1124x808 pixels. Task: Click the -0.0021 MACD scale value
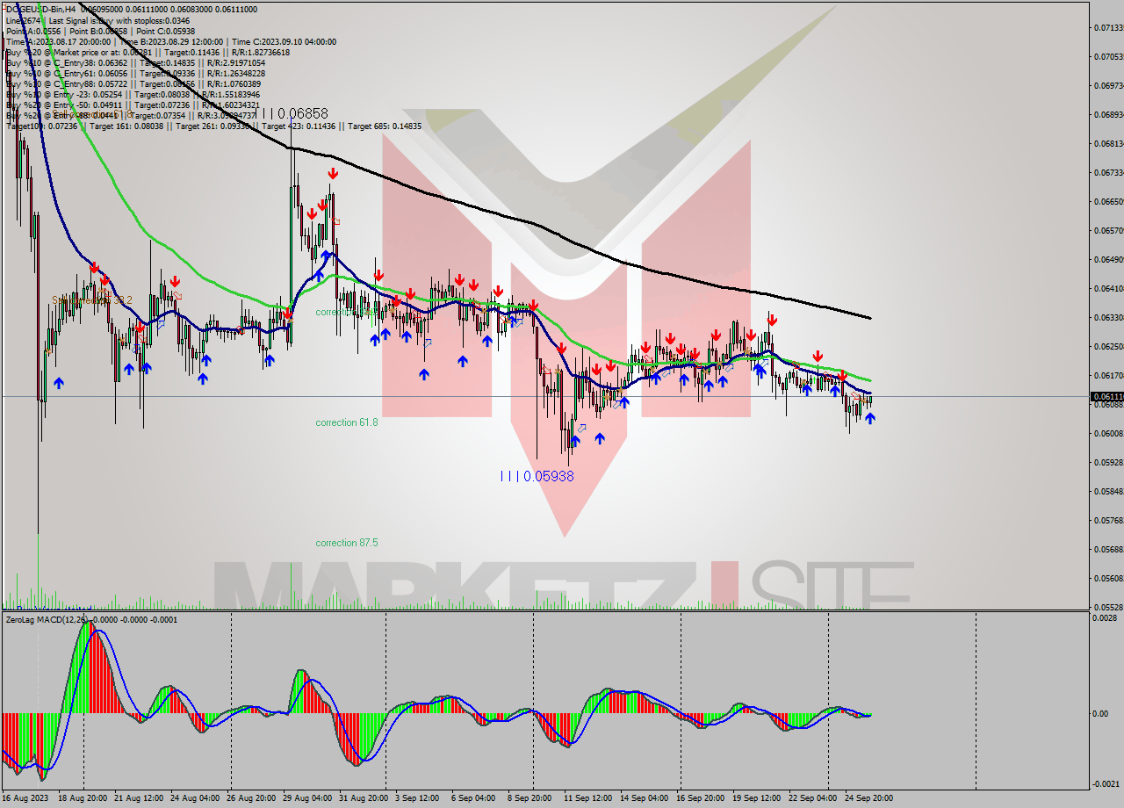tap(1105, 783)
